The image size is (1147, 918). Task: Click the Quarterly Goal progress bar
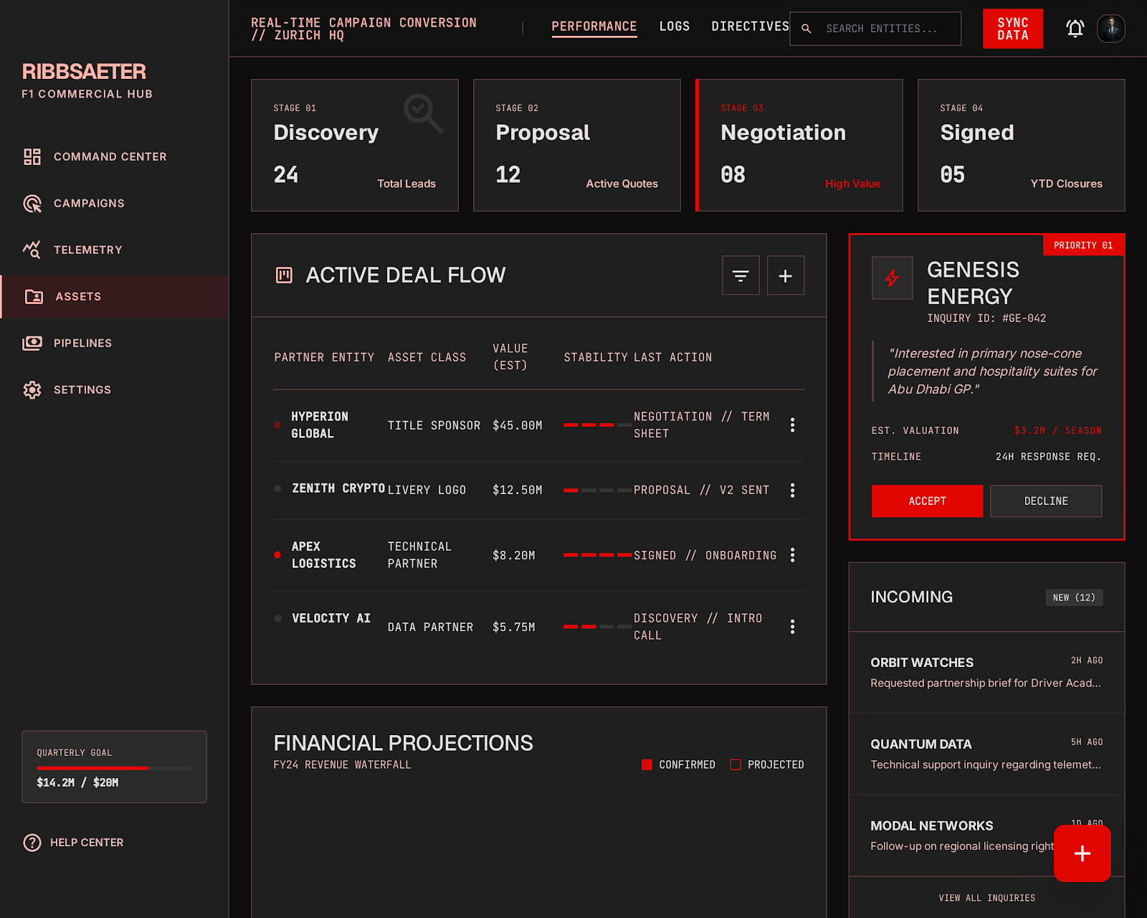click(x=114, y=768)
